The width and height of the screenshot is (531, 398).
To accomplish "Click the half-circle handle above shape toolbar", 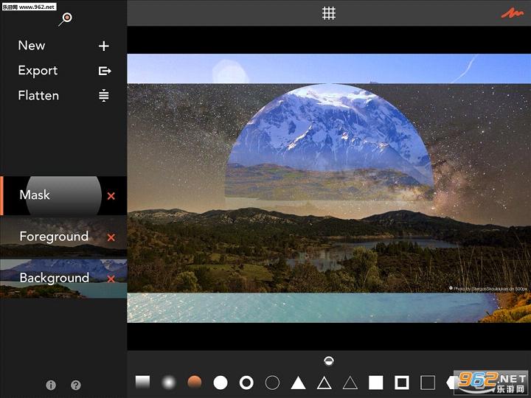I will coord(329,360).
